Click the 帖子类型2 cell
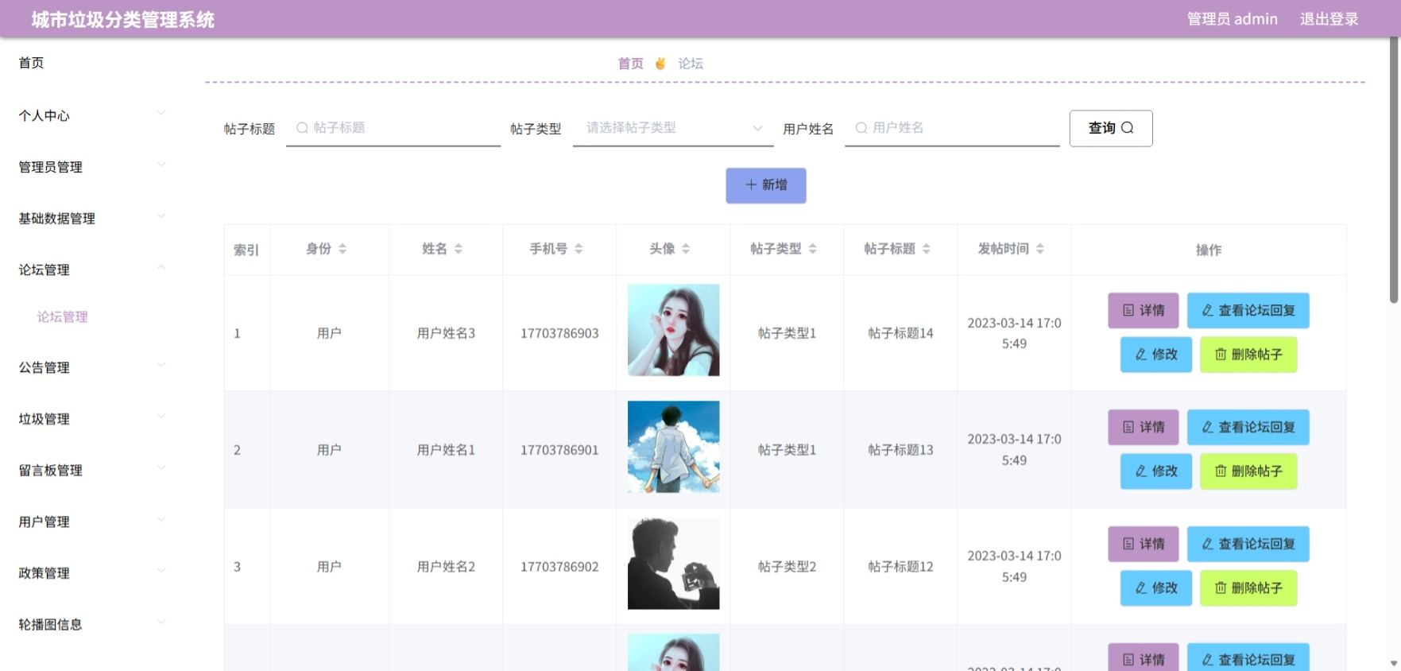 point(787,567)
